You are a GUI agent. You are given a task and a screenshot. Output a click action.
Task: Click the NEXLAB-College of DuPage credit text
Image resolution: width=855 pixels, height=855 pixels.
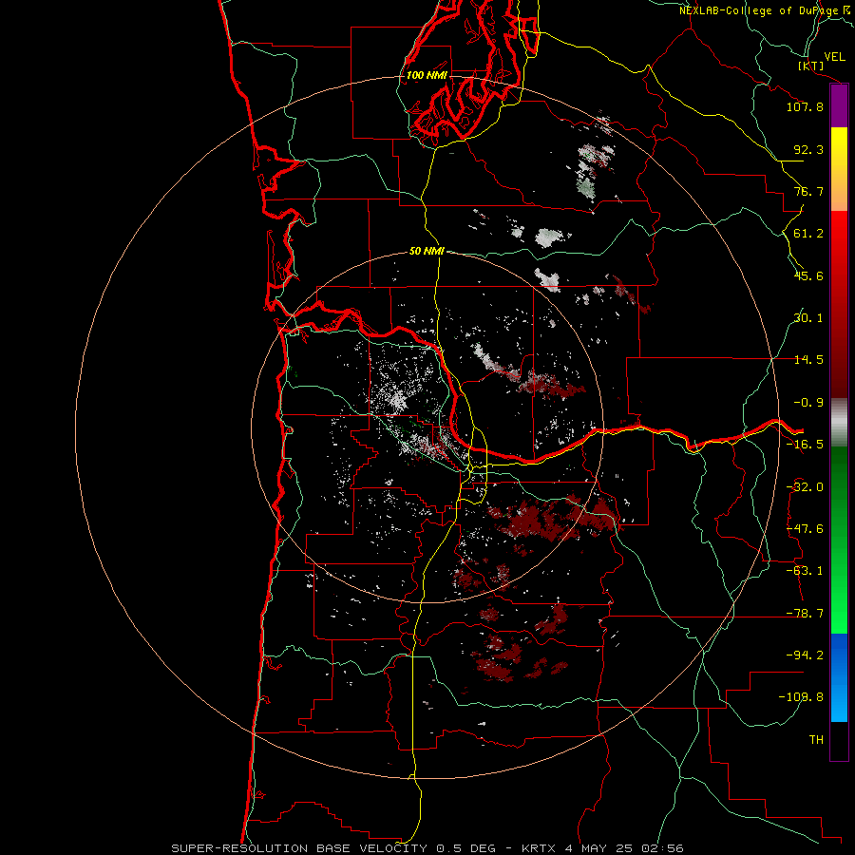coord(766,10)
